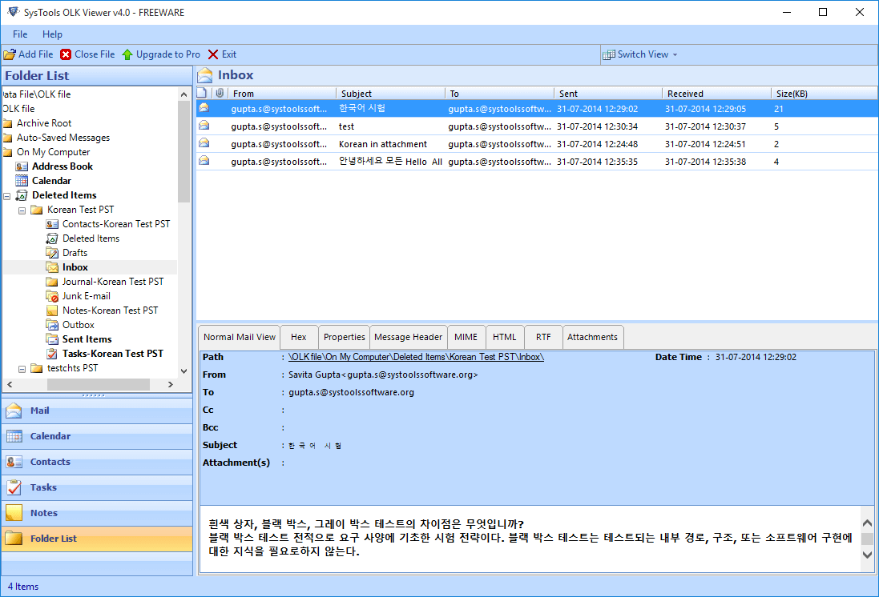The width and height of the screenshot is (879, 597).
Task: Switch to the Message Header tab
Action: tap(408, 337)
